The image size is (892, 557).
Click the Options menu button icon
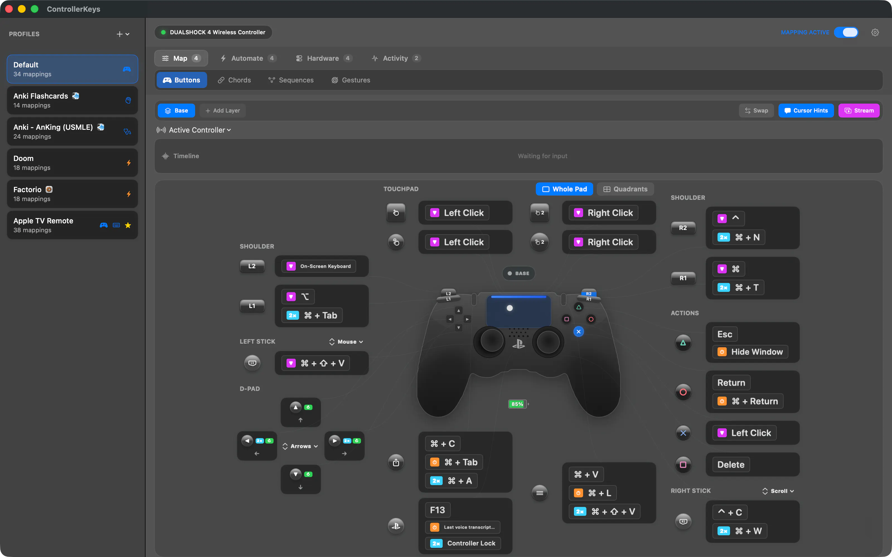(x=540, y=493)
